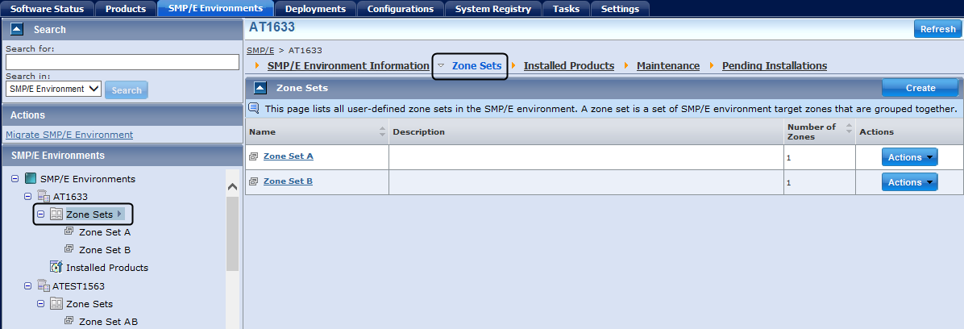This screenshot has width=964, height=329.
Task: Collapse Zone Sets under ATEST1563
Action: (40, 304)
